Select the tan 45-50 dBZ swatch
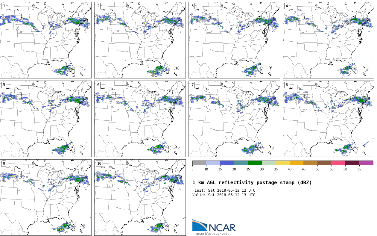Screen dimensions: 377x236 coord(310,163)
